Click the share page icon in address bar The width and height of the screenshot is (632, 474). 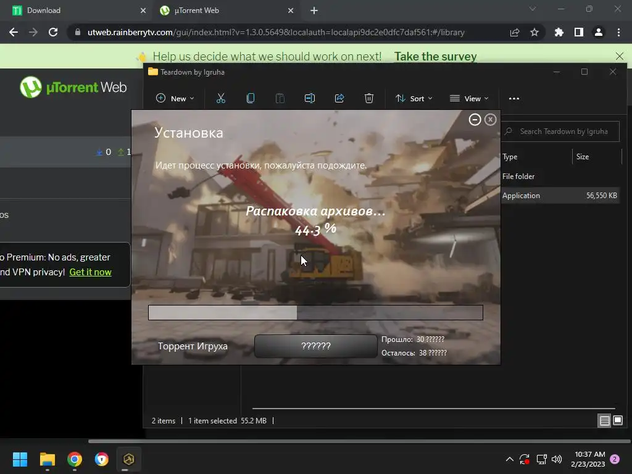coord(515,32)
